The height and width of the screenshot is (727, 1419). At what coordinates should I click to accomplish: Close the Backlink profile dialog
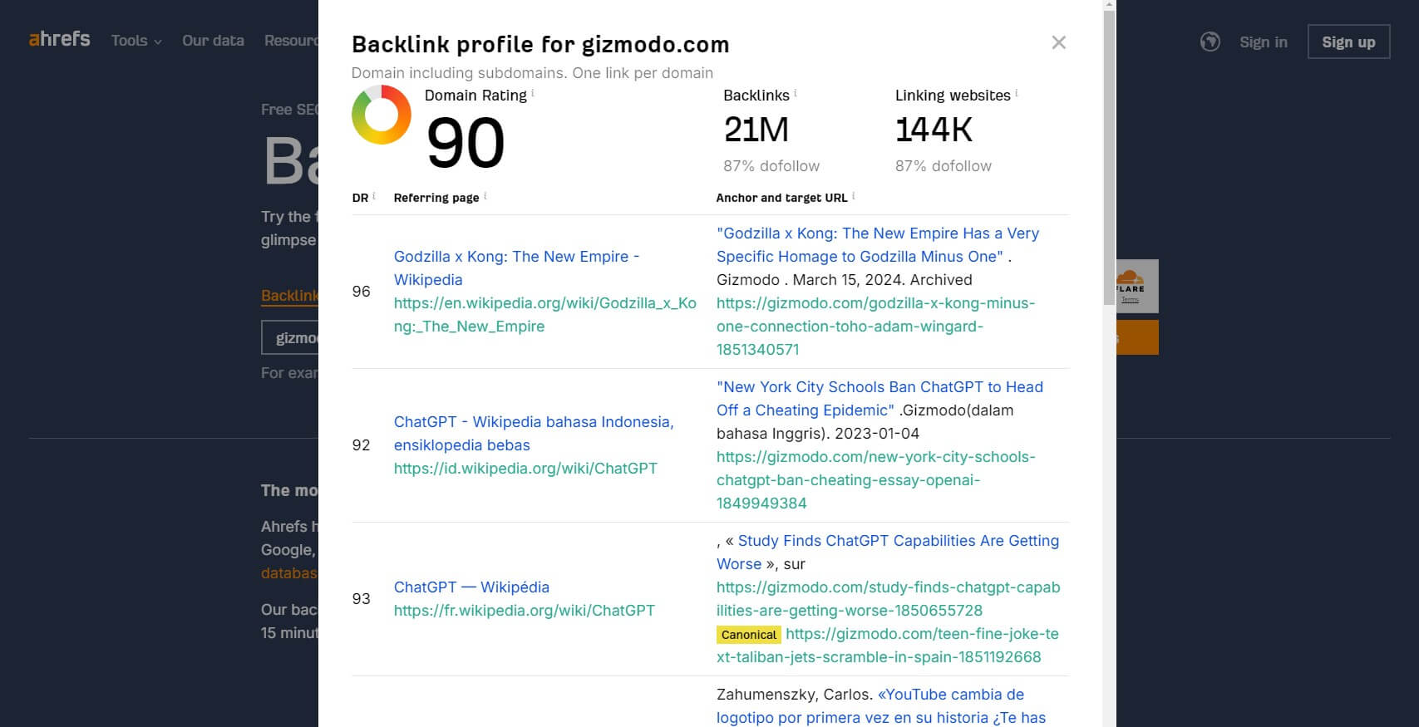[1058, 42]
